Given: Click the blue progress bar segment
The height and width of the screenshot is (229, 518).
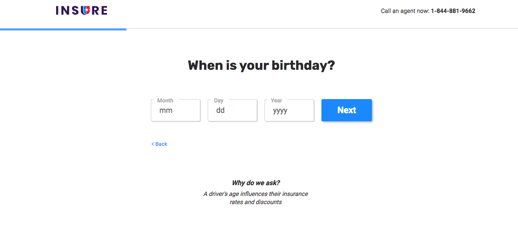Looking at the screenshot, I should coord(63,29).
